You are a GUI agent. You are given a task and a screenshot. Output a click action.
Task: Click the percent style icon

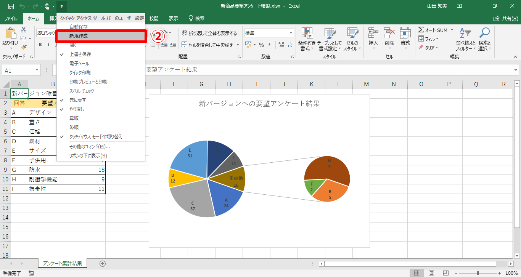pyautogui.click(x=262, y=45)
